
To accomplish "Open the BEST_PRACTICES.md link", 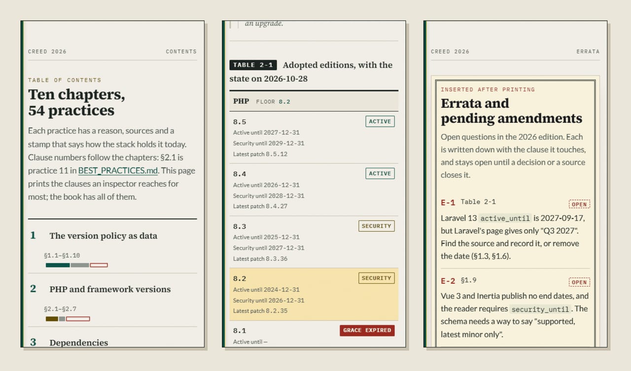I will tap(118, 171).
